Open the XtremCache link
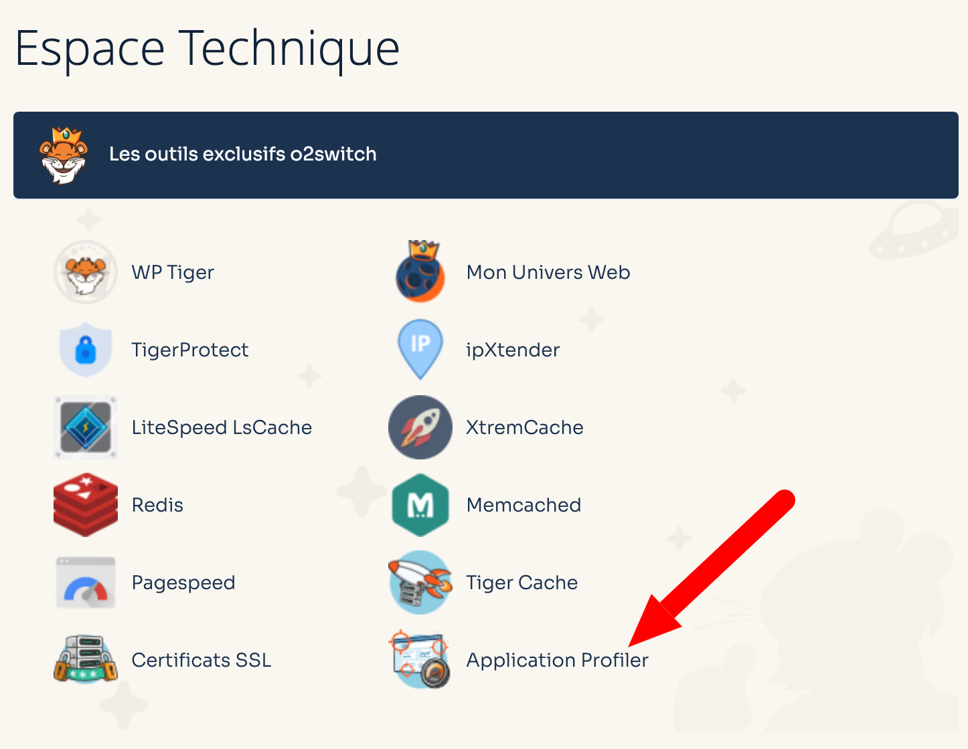The height and width of the screenshot is (749, 968). (x=525, y=427)
